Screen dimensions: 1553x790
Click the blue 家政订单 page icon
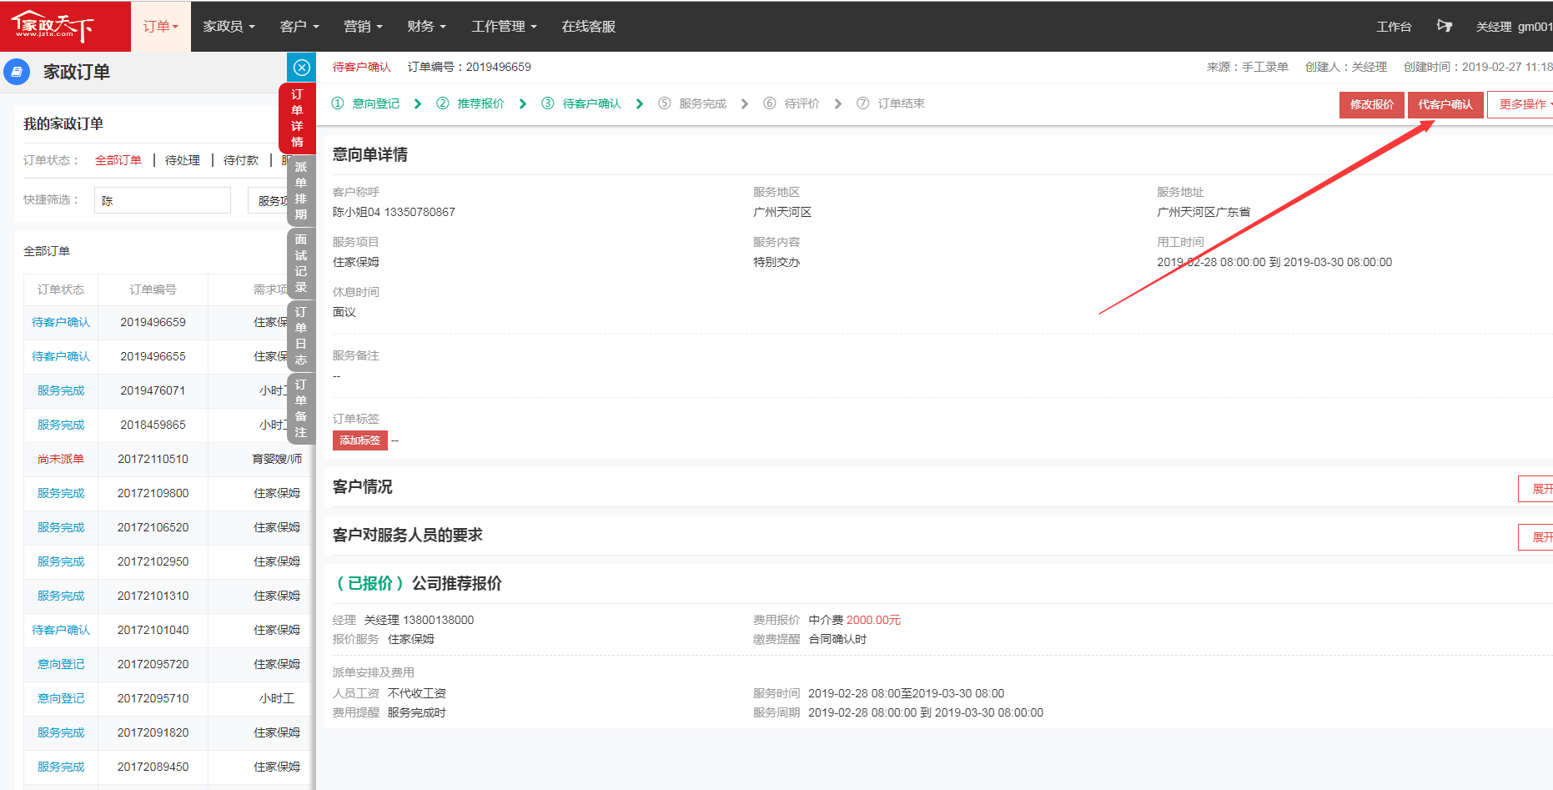tap(17, 72)
